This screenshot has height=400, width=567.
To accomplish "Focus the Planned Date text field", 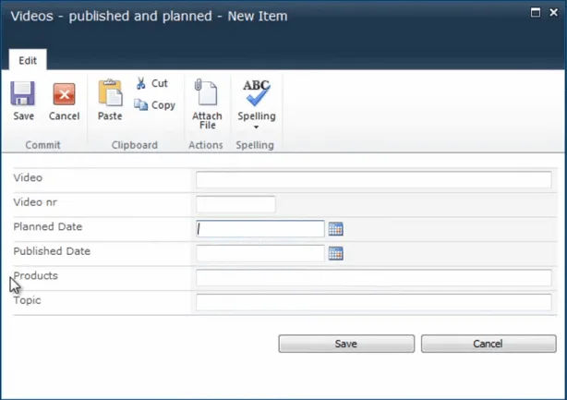I will [x=260, y=229].
